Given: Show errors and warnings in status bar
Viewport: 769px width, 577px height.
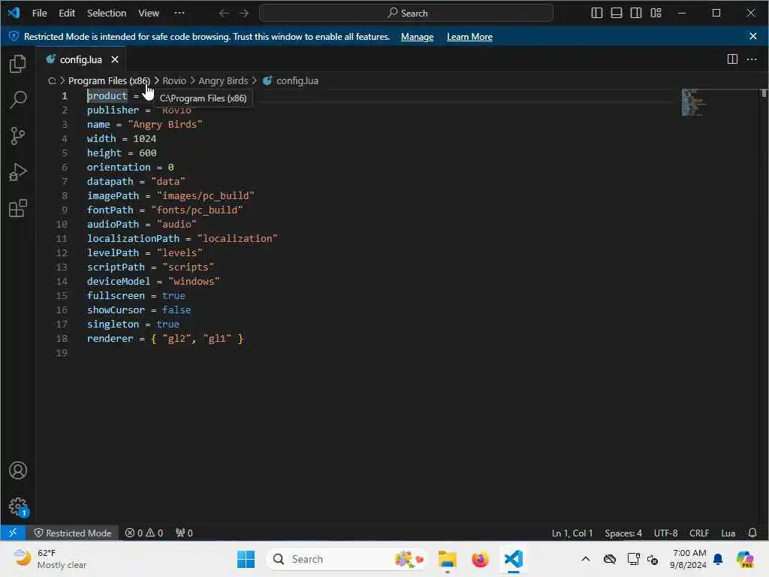Looking at the screenshot, I should 143,533.
